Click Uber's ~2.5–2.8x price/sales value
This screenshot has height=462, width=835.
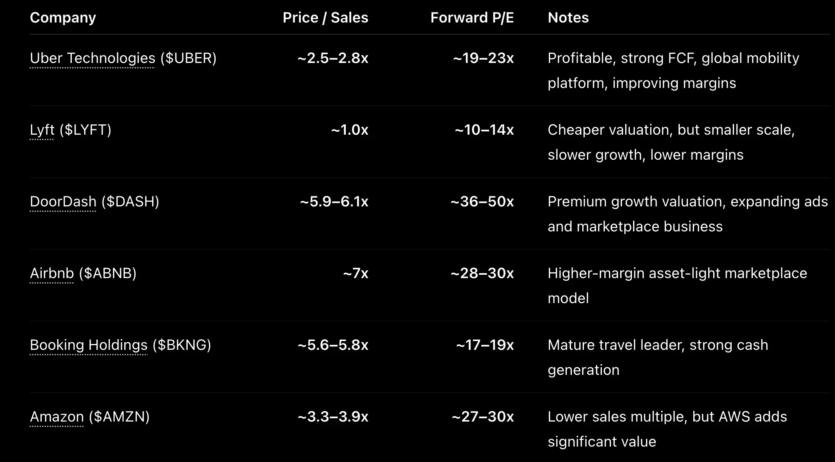pos(333,58)
